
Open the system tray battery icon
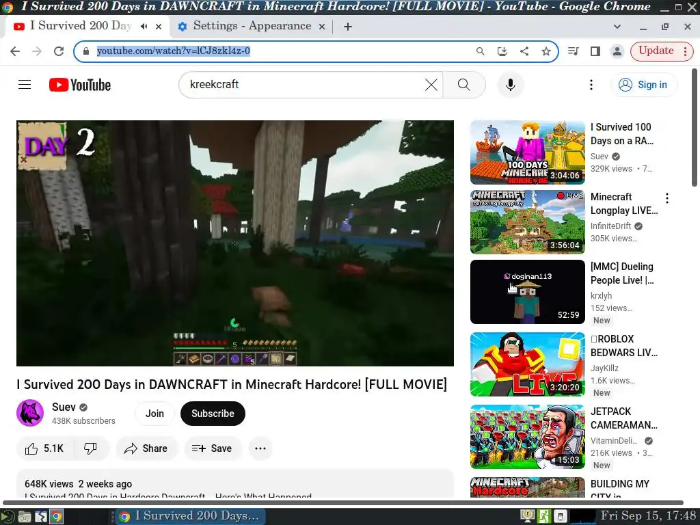point(560,517)
